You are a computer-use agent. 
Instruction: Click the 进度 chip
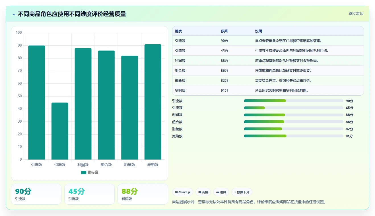(221, 192)
